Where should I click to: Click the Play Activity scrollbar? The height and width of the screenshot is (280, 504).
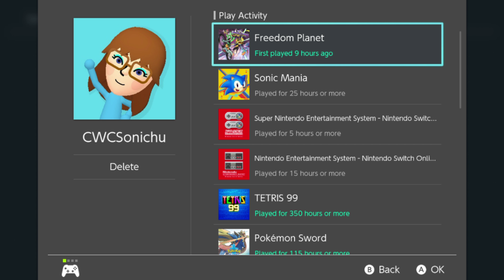pyautogui.click(x=460, y=70)
